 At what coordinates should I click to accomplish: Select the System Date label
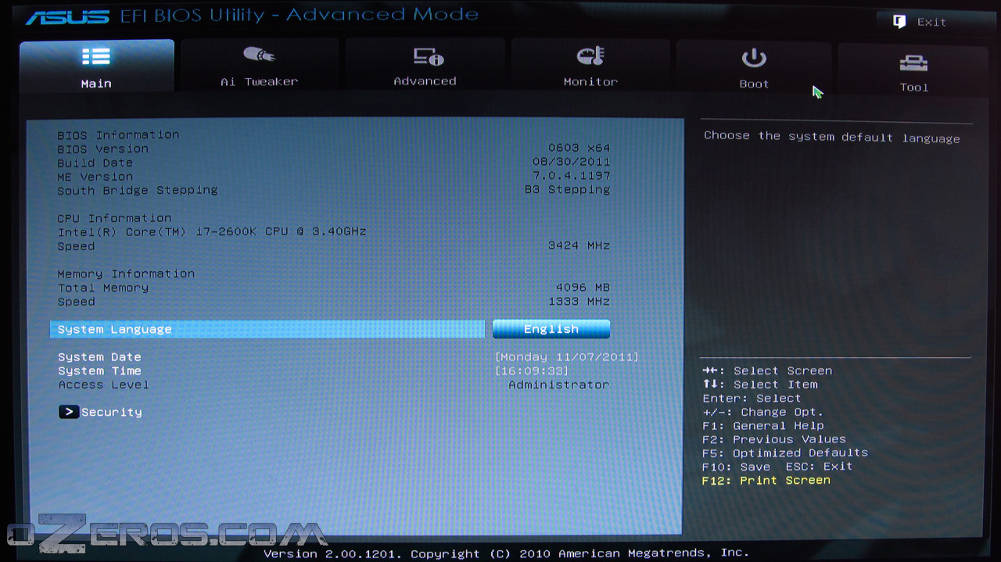(99, 357)
